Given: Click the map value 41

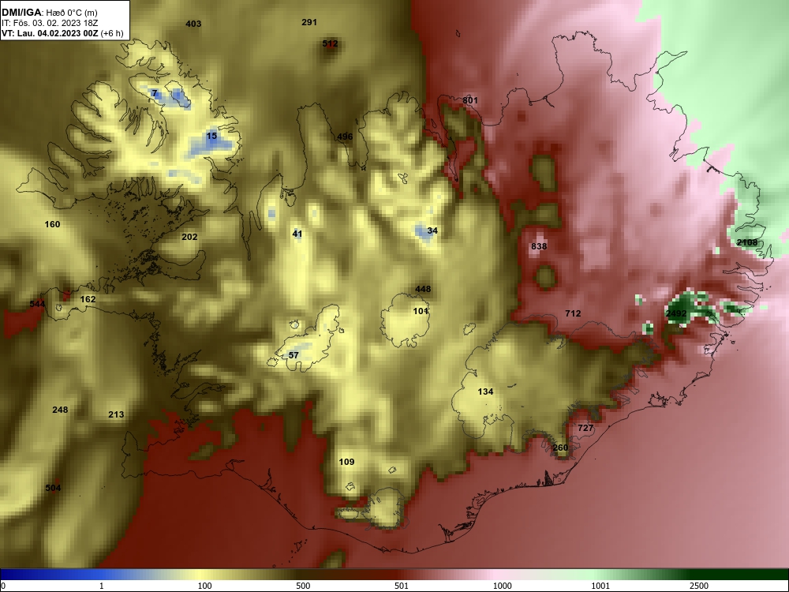Looking at the screenshot, I should point(297,234).
